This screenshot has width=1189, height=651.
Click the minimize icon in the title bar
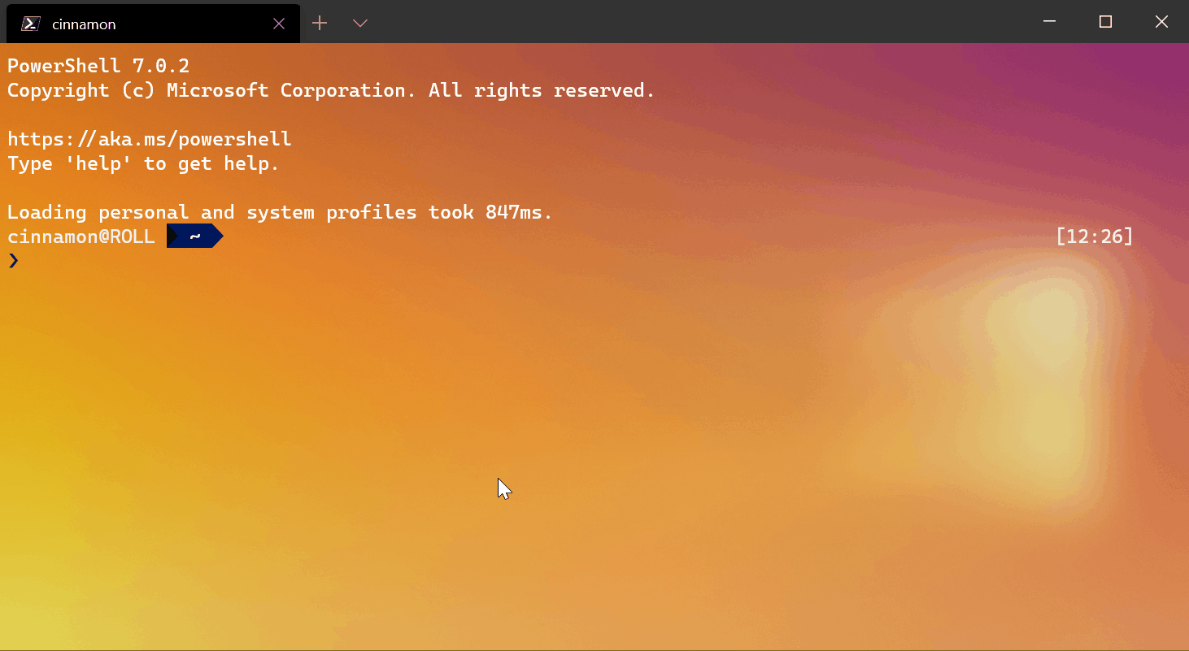pos(1048,22)
